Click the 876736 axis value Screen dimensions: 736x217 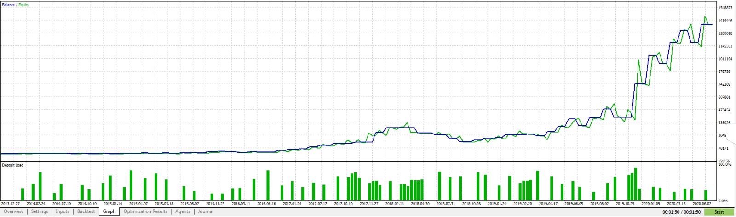(724, 72)
